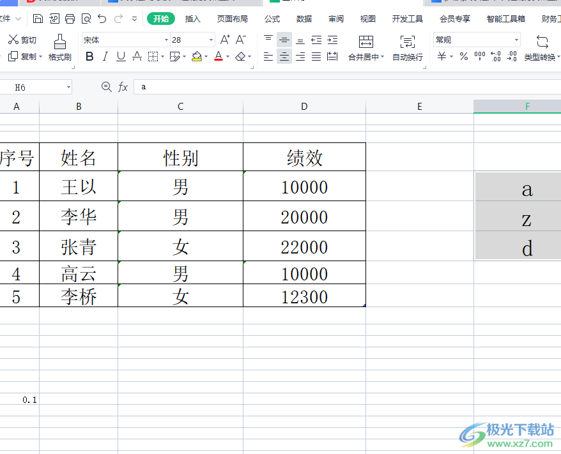Image resolution: width=561 pixels, height=454 pixels.
Task: Expand the font color dropdown arrow
Action: pos(227,56)
